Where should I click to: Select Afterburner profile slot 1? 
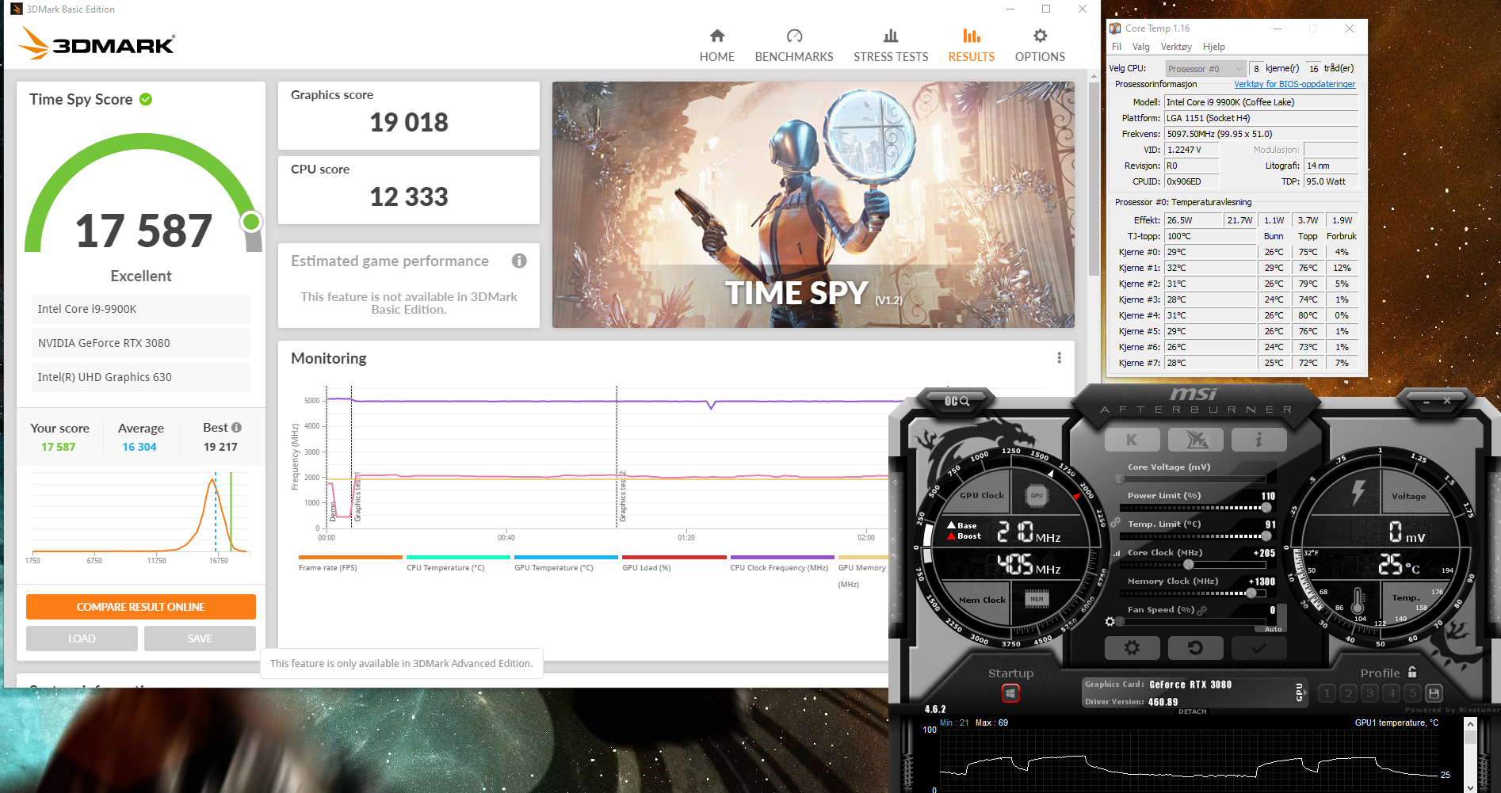(x=1327, y=693)
